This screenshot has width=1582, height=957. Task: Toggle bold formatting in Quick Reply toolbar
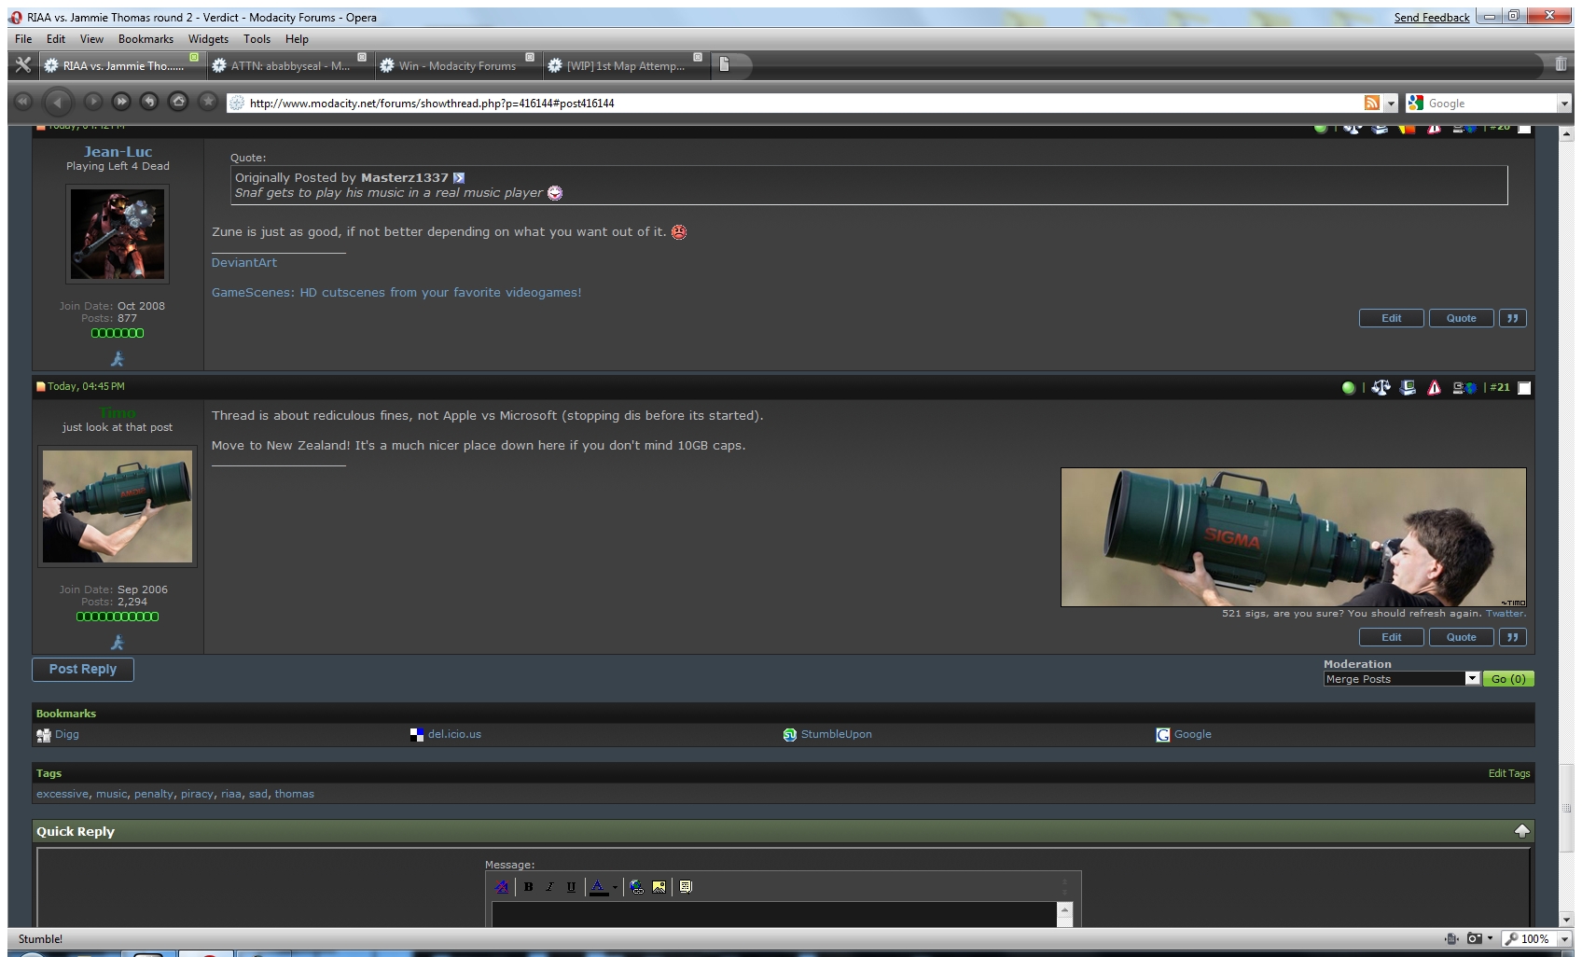click(x=528, y=887)
